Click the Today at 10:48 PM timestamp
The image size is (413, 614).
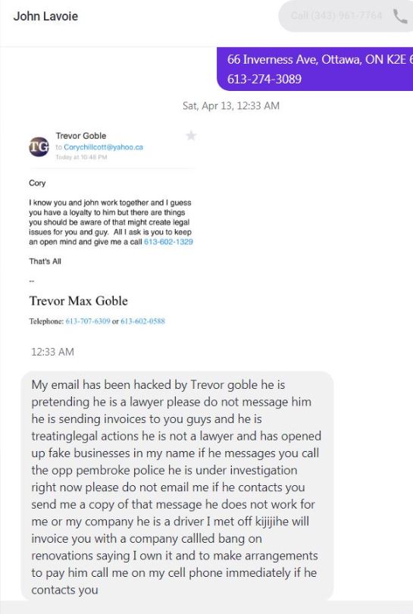(x=81, y=157)
